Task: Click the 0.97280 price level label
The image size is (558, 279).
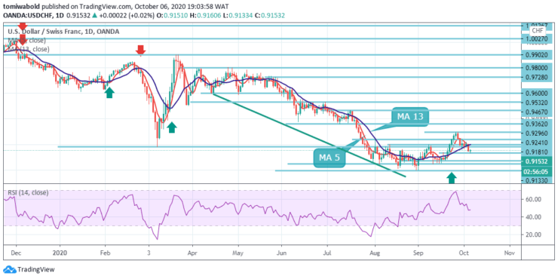Action: 536,77
